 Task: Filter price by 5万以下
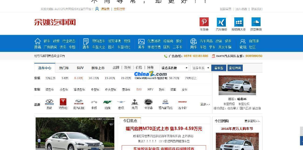click(50, 78)
